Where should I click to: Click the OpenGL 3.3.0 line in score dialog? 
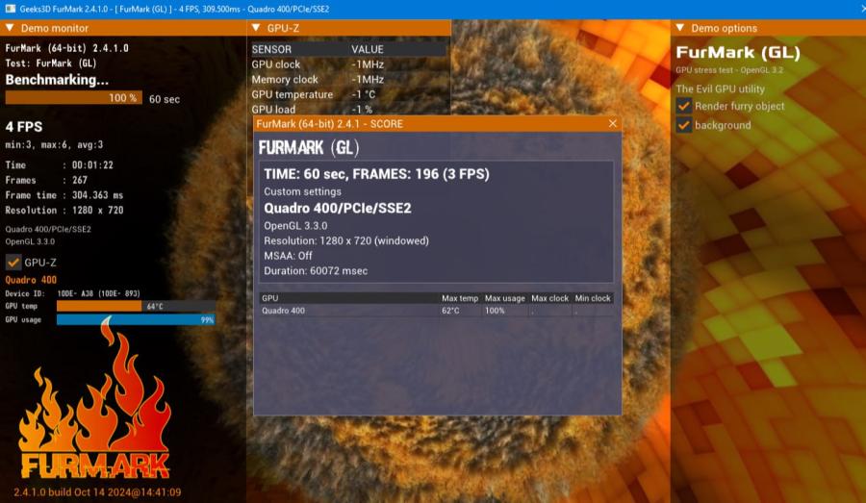click(x=295, y=226)
